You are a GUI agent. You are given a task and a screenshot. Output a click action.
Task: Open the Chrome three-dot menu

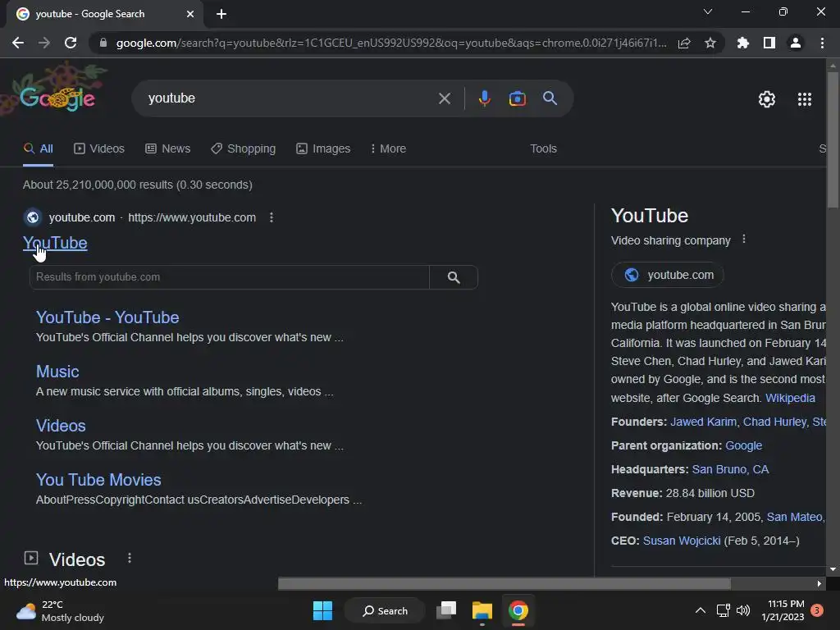click(822, 43)
